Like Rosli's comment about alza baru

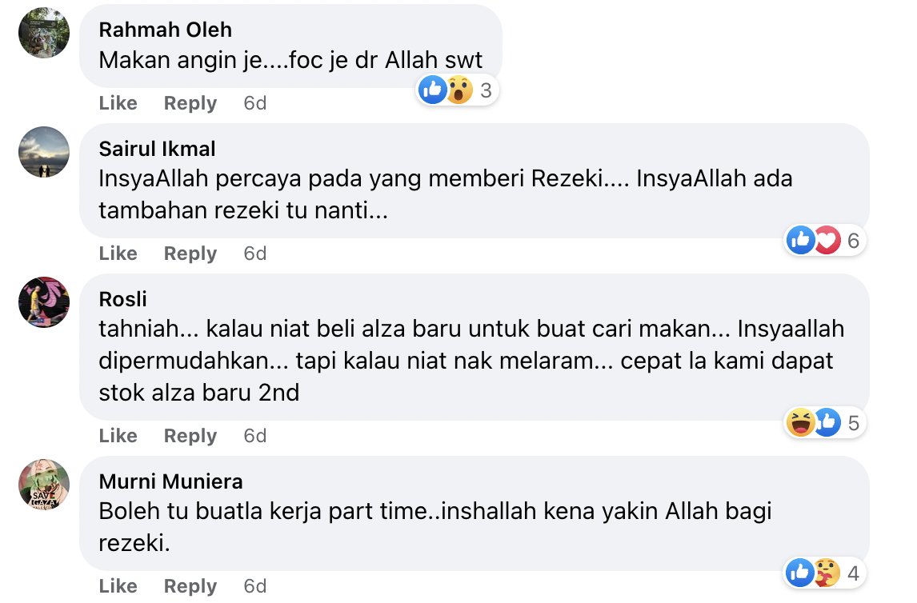click(118, 436)
